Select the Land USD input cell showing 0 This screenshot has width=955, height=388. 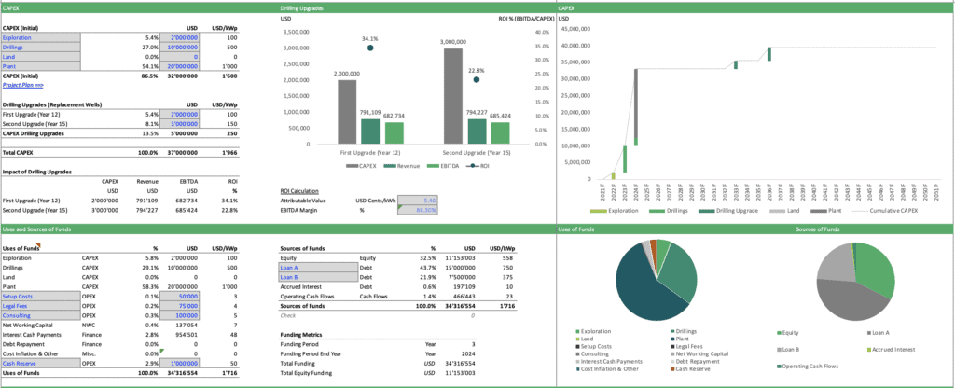[180, 57]
